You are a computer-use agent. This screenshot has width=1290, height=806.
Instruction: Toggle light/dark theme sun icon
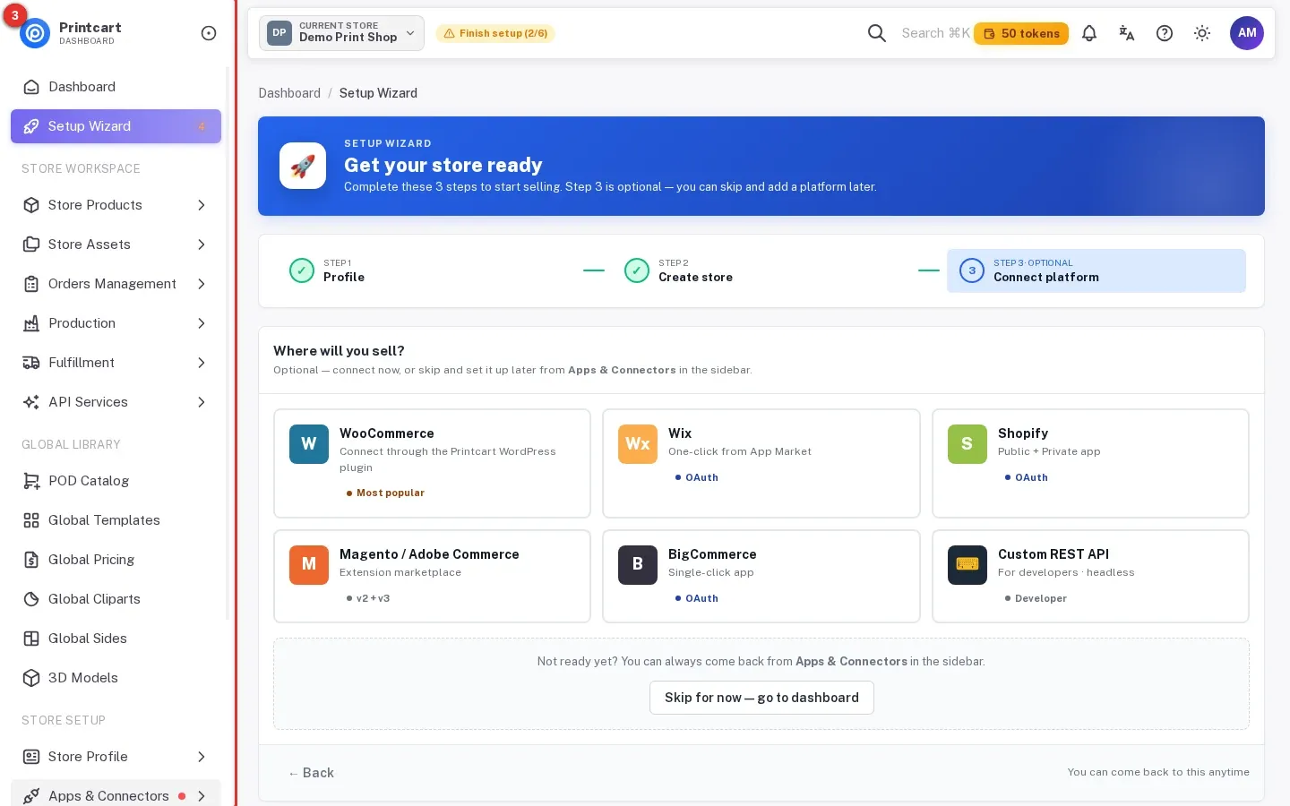pos(1202,33)
